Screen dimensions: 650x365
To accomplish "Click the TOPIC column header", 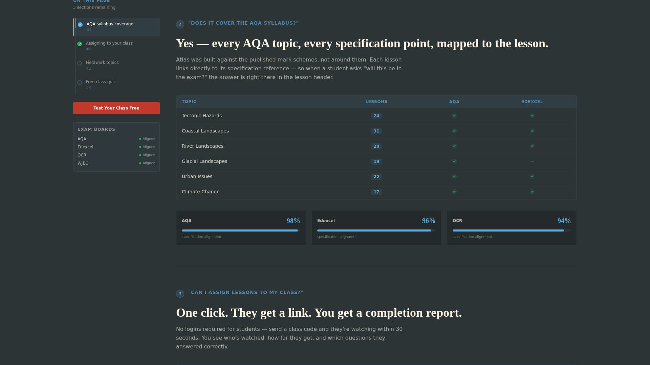I will (x=189, y=102).
